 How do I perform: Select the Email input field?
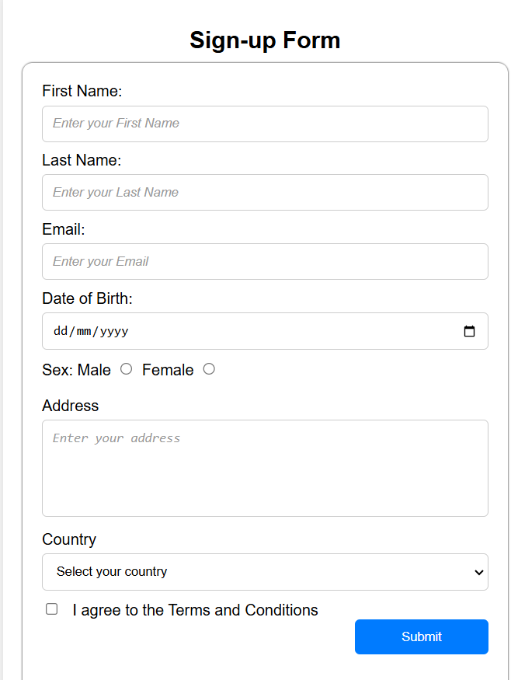click(264, 262)
